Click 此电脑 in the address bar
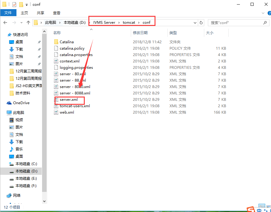Viewport: 271px width, 212px height. point(51,23)
